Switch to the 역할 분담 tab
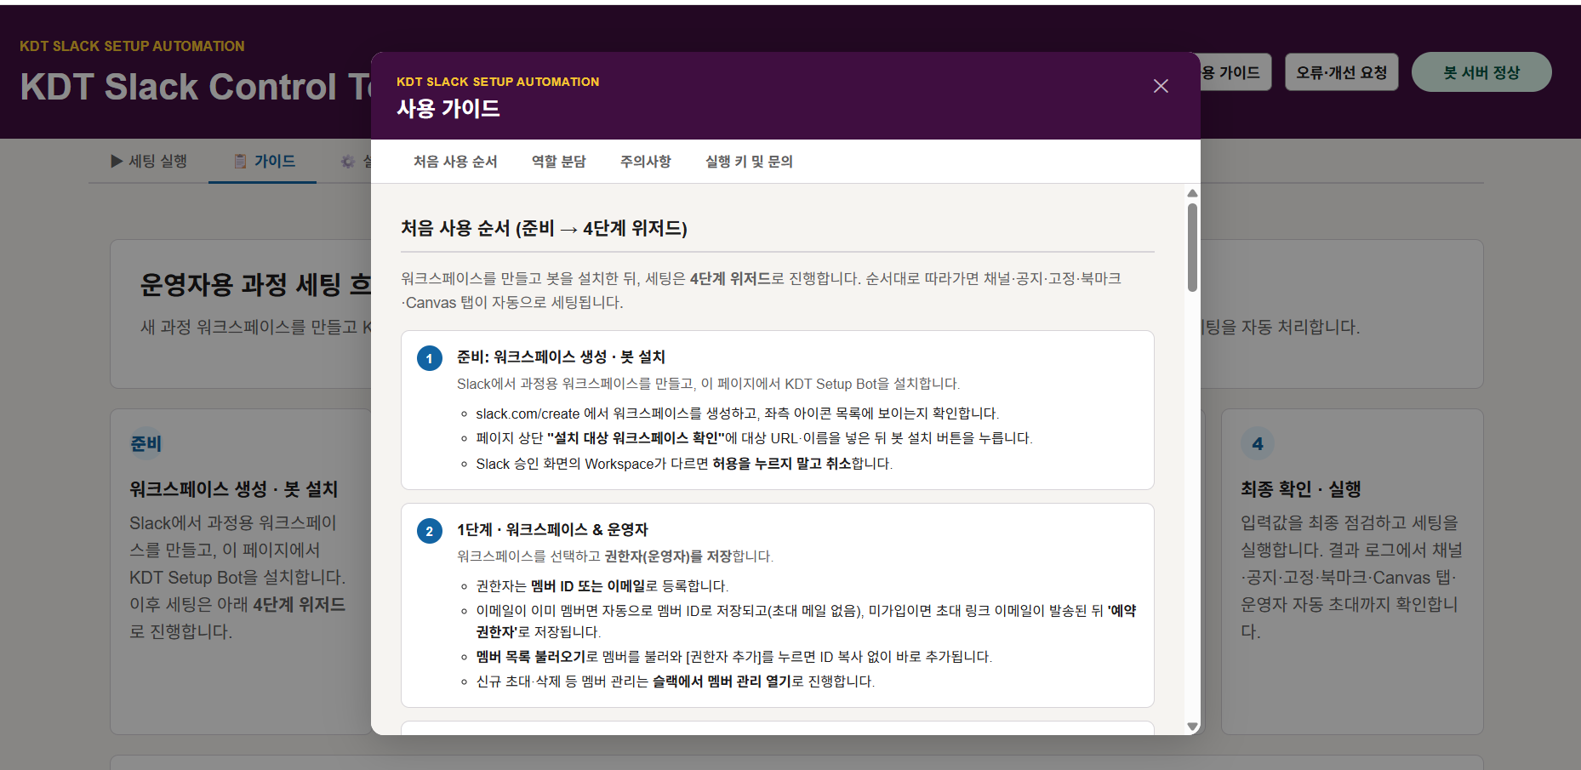 (559, 162)
